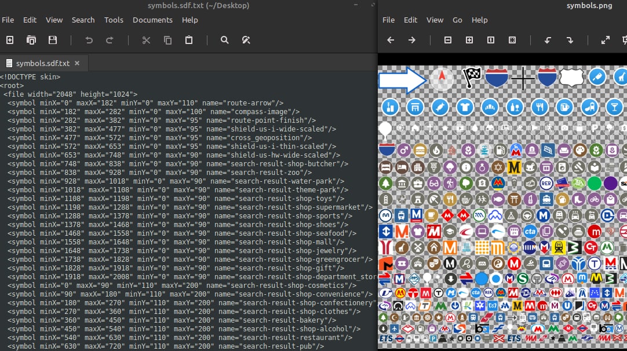Create a new document in text editor
This screenshot has width=627, height=351.
click(x=10, y=40)
